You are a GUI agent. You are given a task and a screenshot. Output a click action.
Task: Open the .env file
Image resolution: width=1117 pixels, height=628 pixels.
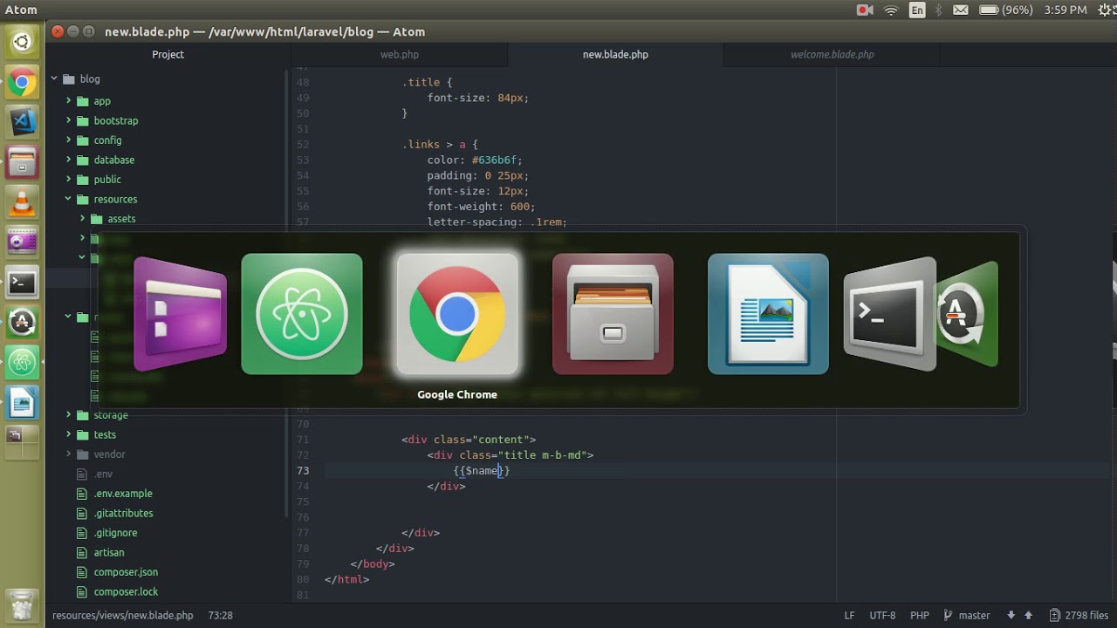(x=103, y=474)
